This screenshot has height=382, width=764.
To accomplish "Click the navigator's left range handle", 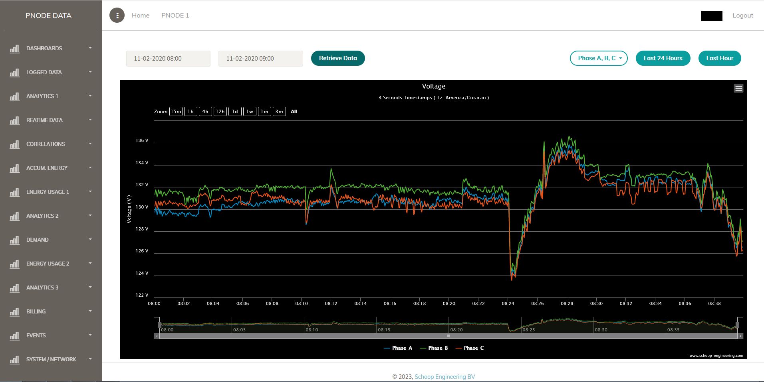I will click(159, 325).
